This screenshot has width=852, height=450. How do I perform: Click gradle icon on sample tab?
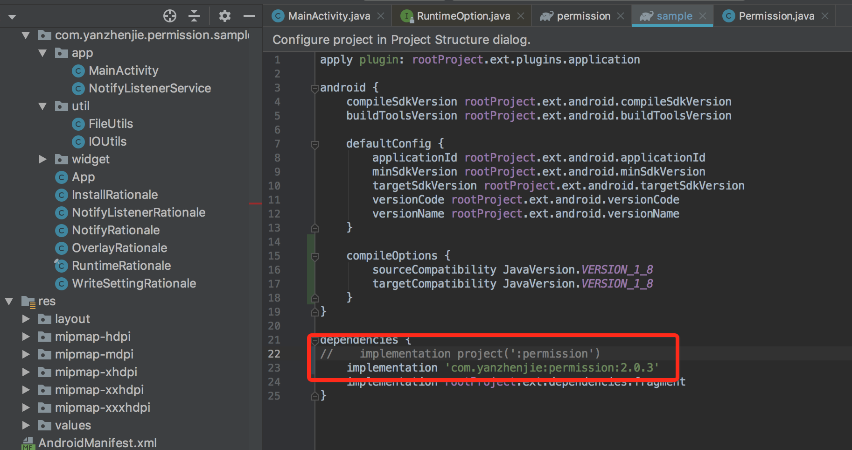coord(646,16)
